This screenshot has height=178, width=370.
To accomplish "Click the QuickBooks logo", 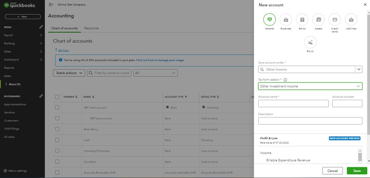I will pyautogui.click(x=20, y=5).
